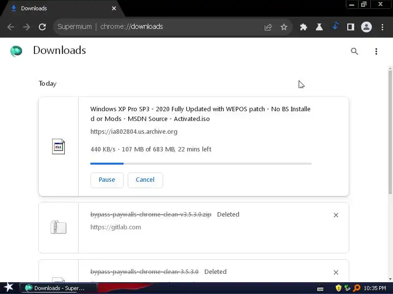393x294 pixels.
Task: Open the profile avatar menu
Action: coord(366,27)
